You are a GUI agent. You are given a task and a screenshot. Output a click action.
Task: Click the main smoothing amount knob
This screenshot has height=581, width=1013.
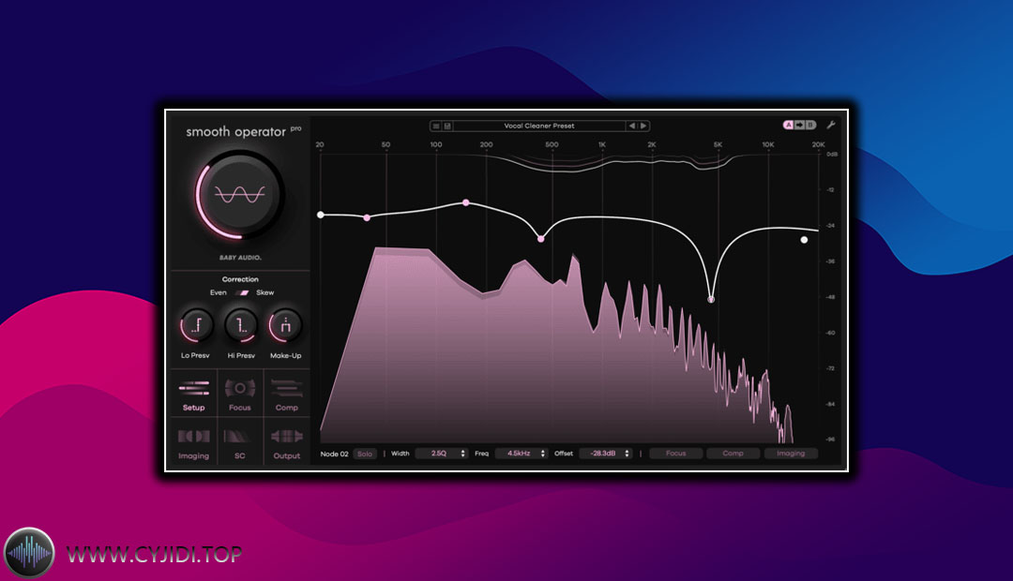[x=240, y=194]
